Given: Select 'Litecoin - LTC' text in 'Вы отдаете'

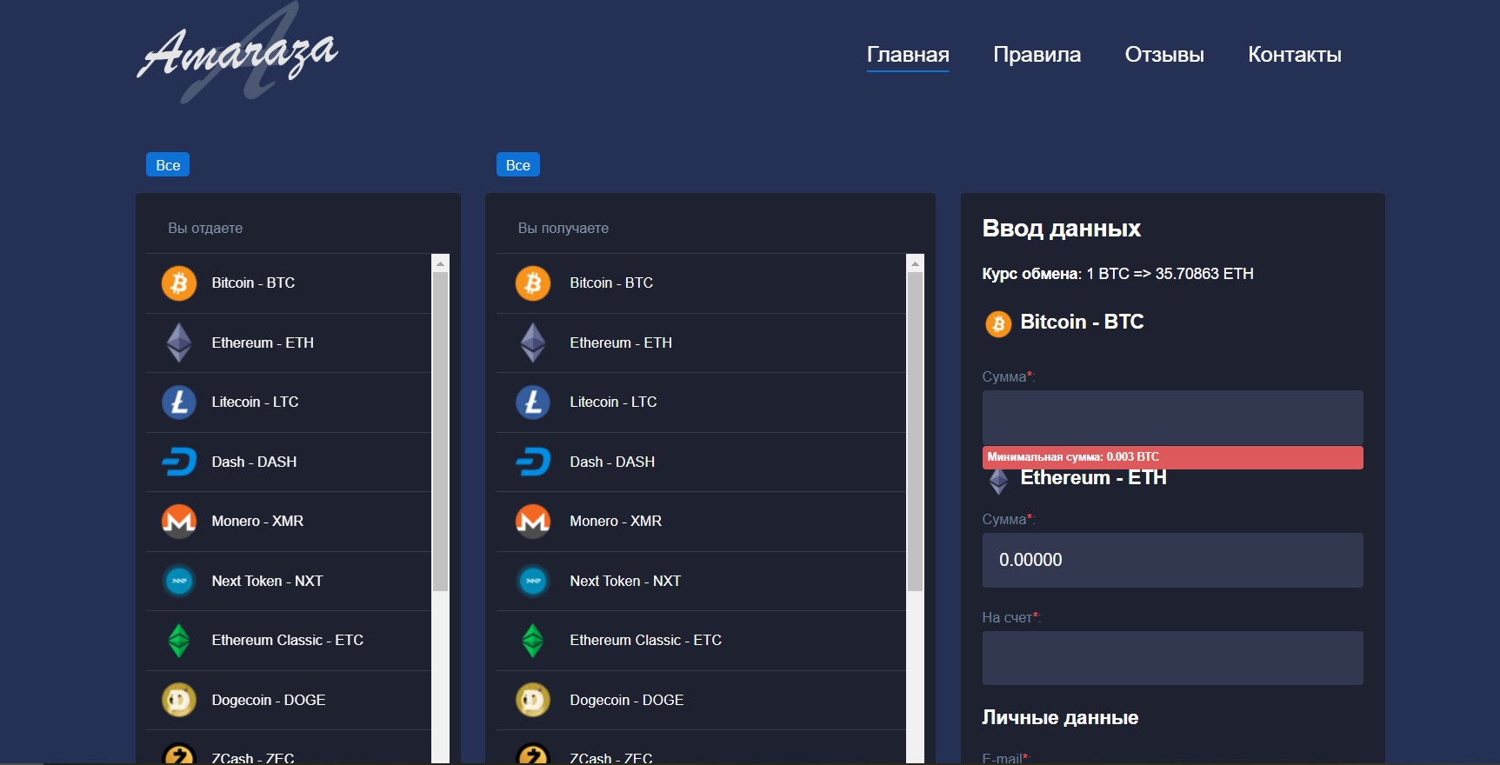Looking at the screenshot, I should 255,402.
